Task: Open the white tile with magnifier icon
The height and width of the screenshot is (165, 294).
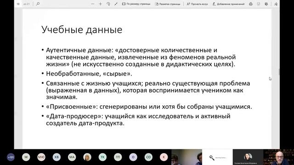Action: [x=217, y=157]
